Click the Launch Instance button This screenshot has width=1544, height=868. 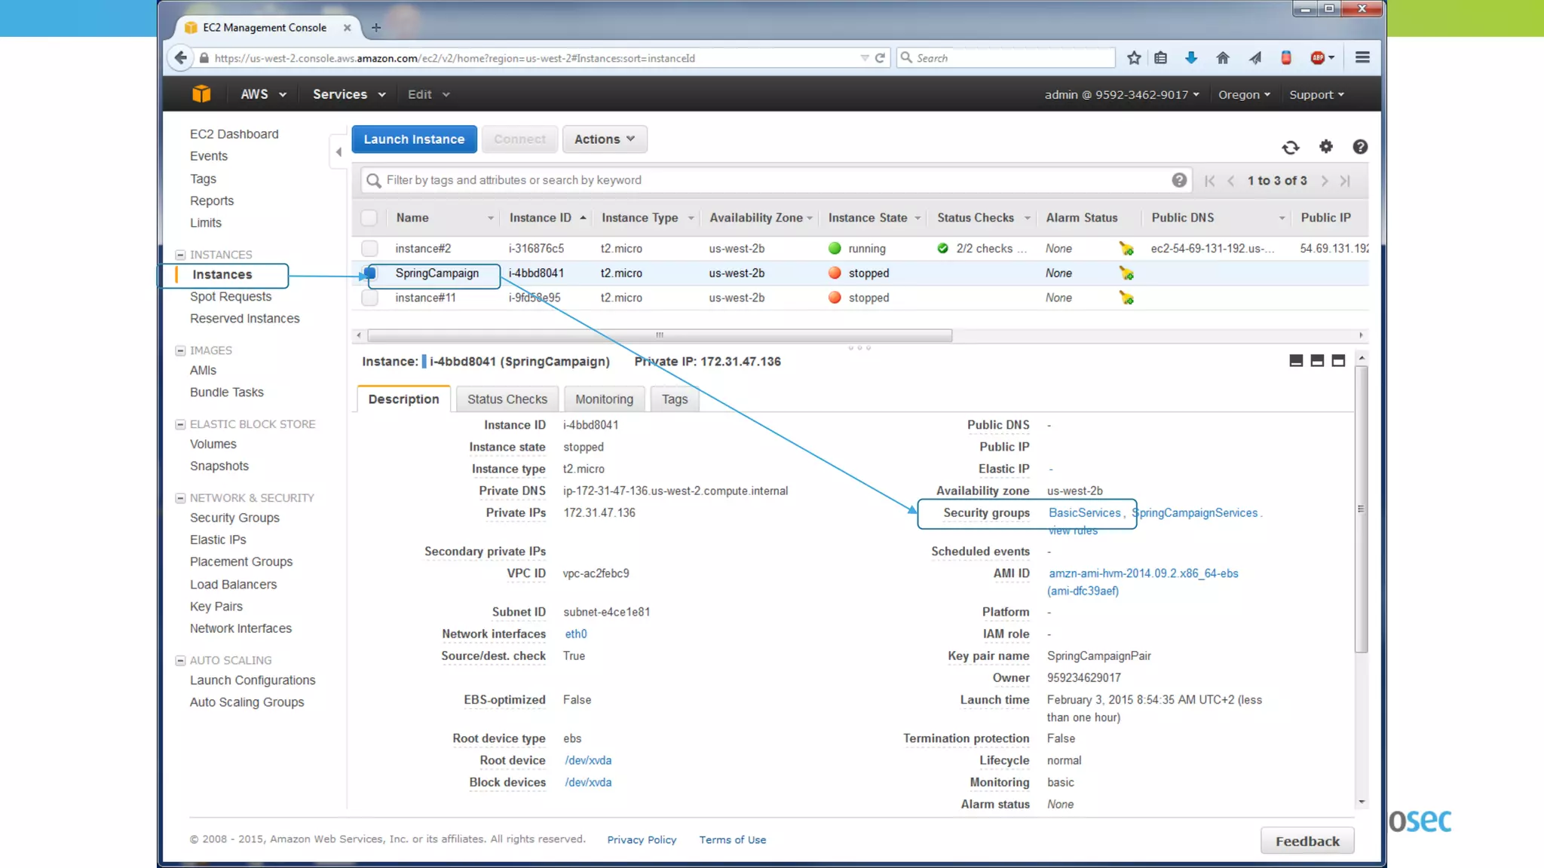[414, 139]
